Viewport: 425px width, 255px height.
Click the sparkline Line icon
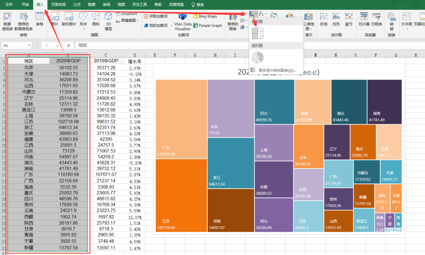(x=323, y=19)
